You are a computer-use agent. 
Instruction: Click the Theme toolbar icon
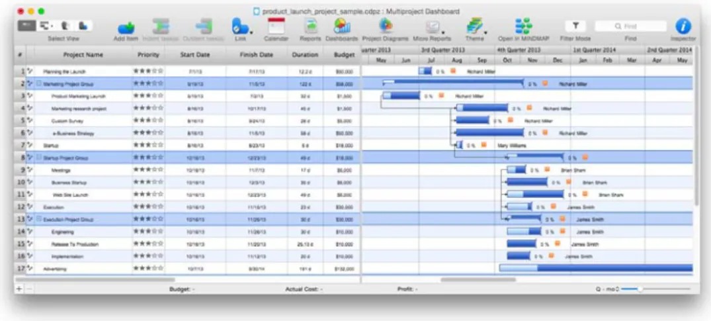(x=474, y=26)
